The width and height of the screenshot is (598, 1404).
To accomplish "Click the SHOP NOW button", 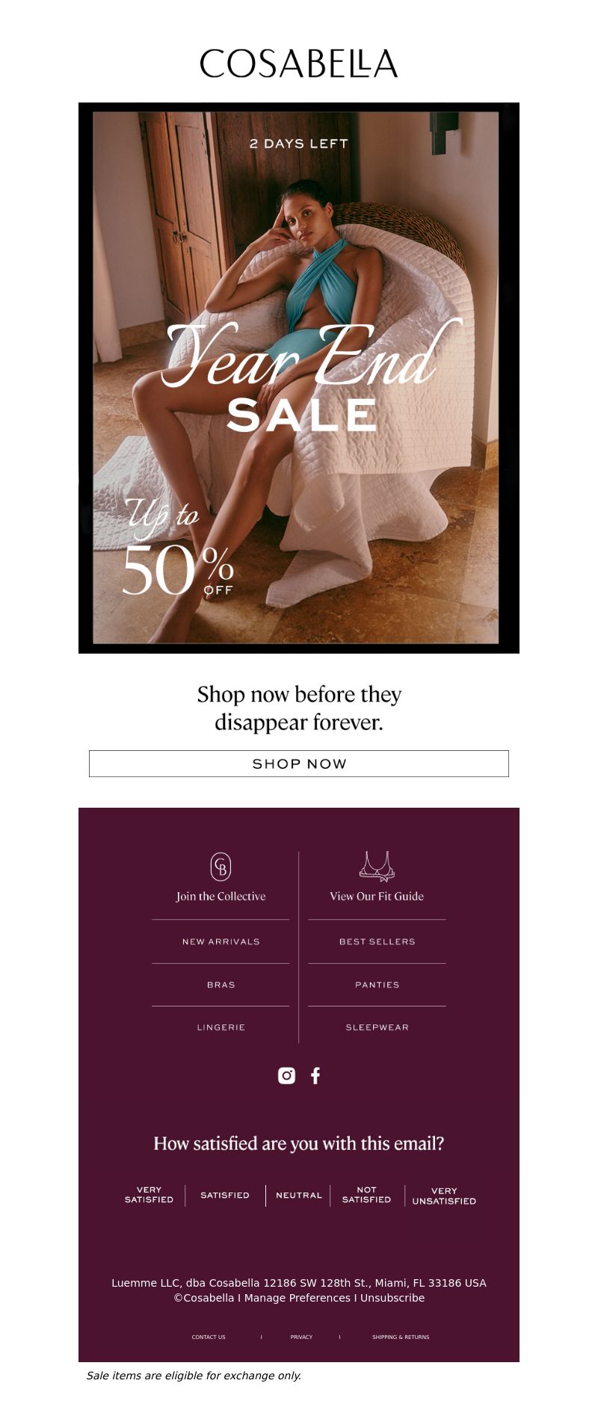I will point(299,764).
